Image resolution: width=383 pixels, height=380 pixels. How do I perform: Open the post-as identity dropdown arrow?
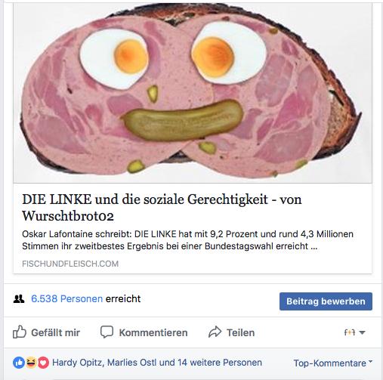(362, 332)
